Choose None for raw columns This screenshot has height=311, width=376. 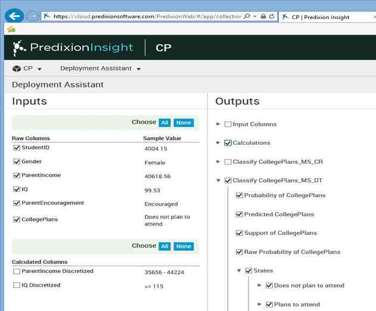tap(184, 123)
